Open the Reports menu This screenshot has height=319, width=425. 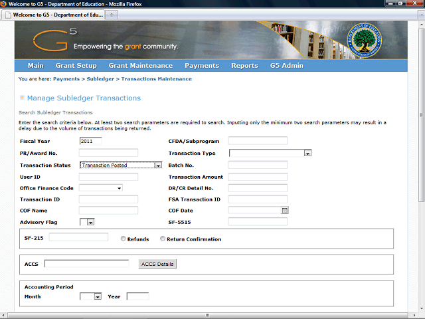pyautogui.click(x=244, y=66)
